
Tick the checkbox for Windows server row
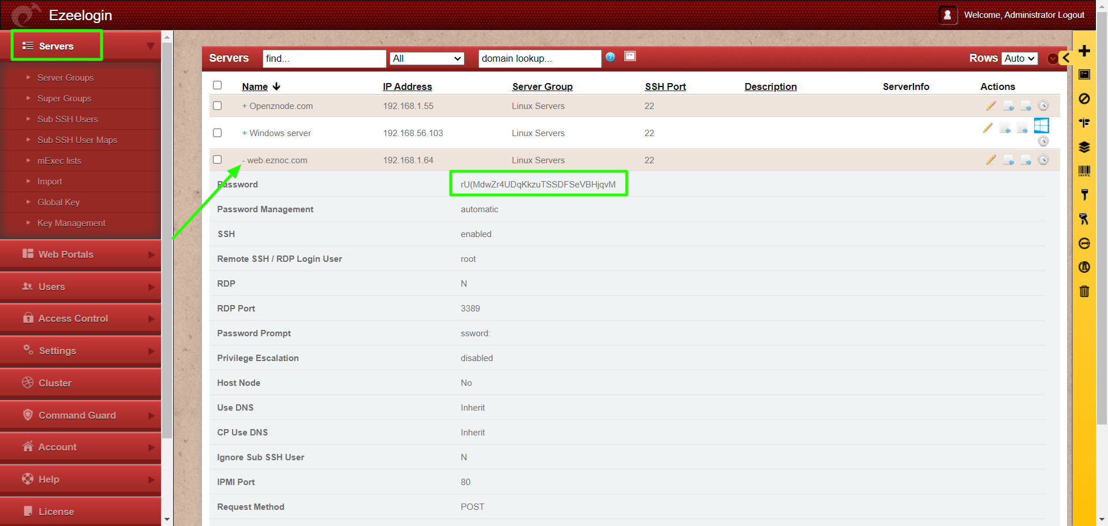[218, 133]
